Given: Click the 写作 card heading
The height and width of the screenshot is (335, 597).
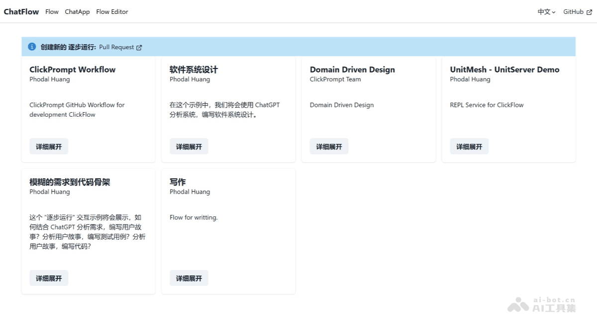Looking at the screenshot, I should tap(178, 182).
